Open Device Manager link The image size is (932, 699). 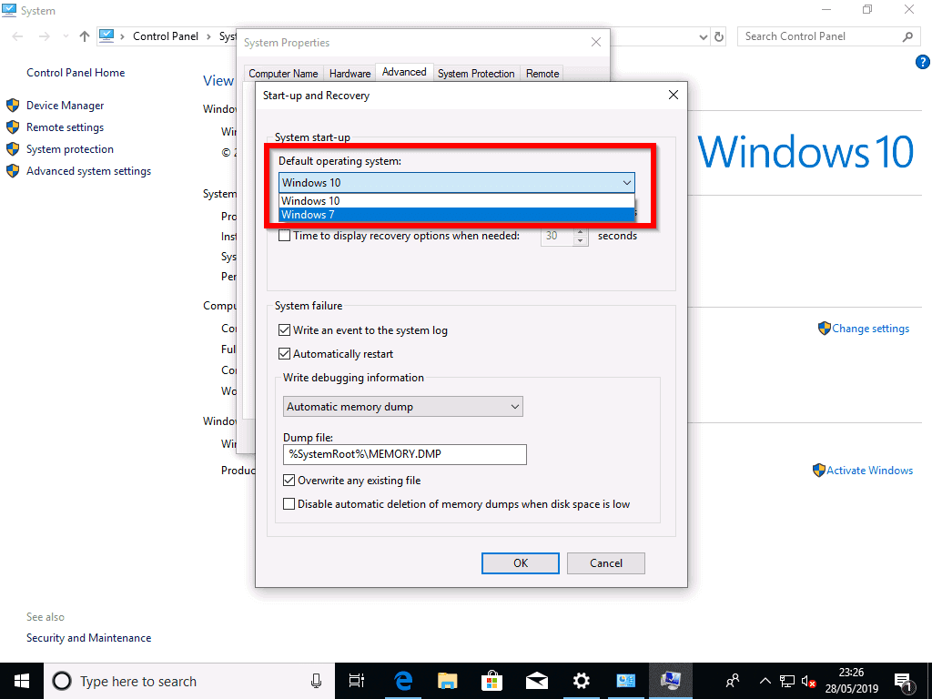click(x=65, y=106)
